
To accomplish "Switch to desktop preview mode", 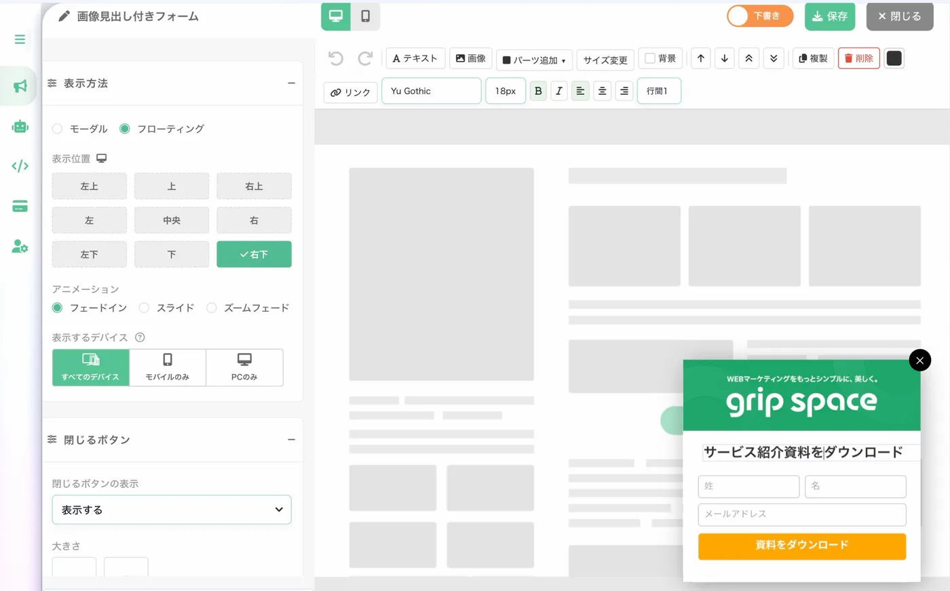I will [336, 16].
